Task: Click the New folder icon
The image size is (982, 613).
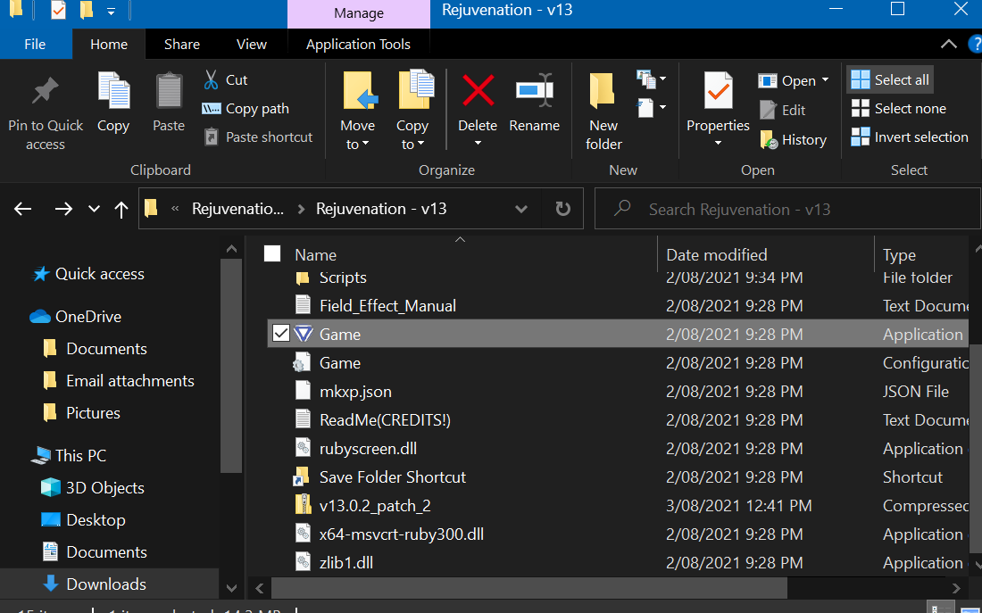Action: (603, 91)
